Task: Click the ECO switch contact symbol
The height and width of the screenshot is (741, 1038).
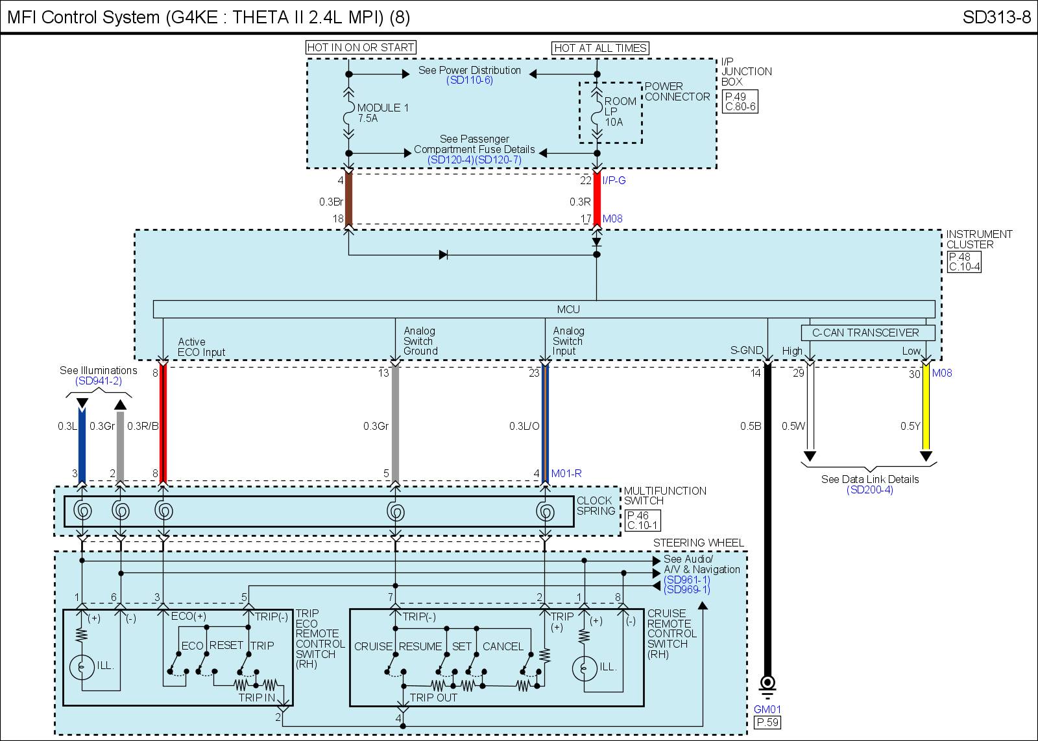Action: click(176, 661)
